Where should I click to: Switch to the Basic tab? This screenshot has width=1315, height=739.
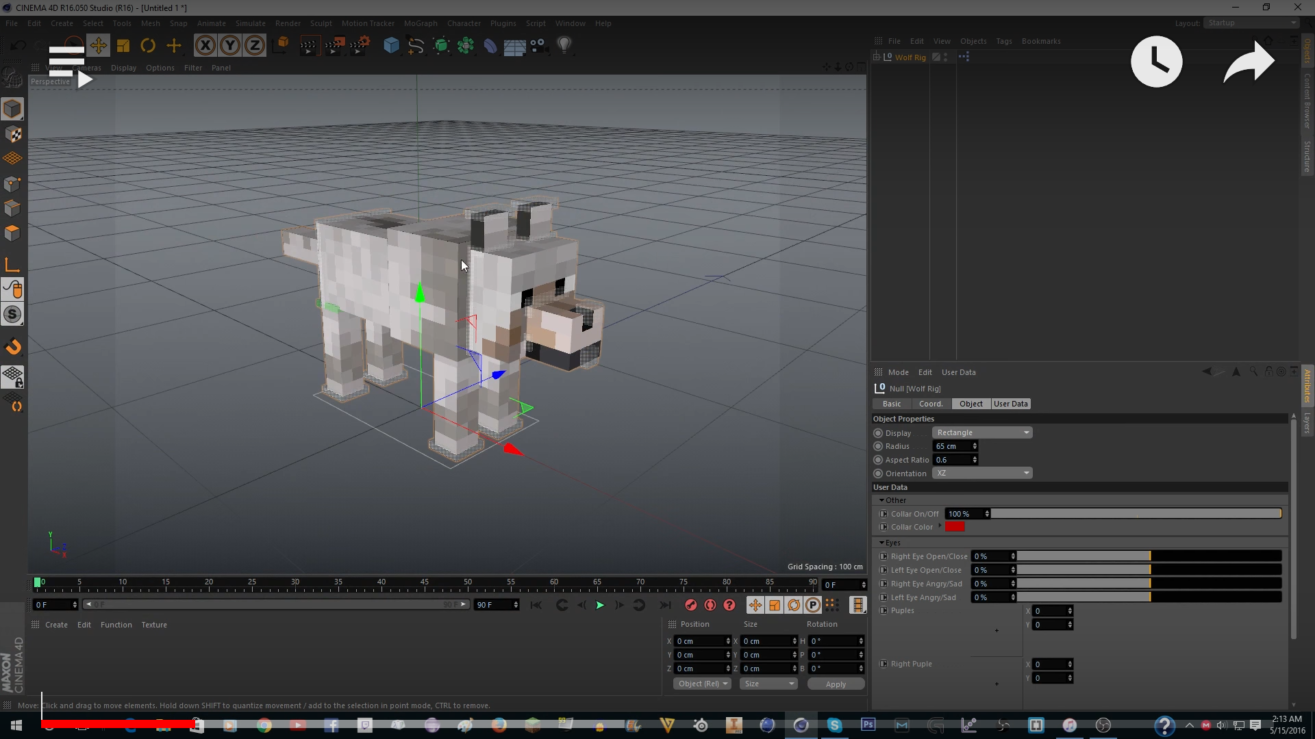tap(892, 404)
